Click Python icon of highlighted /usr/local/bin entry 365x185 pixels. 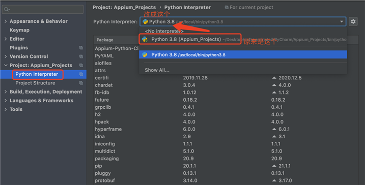(x=145, y=54)
